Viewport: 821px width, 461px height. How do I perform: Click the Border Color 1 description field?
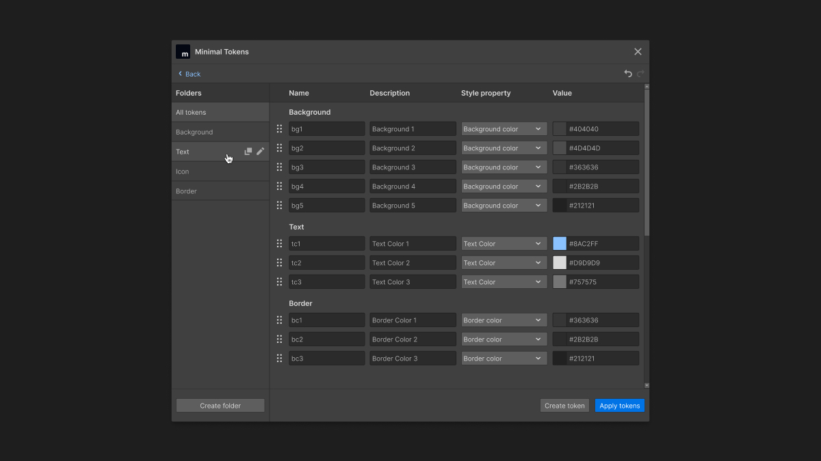click(413, 320)
